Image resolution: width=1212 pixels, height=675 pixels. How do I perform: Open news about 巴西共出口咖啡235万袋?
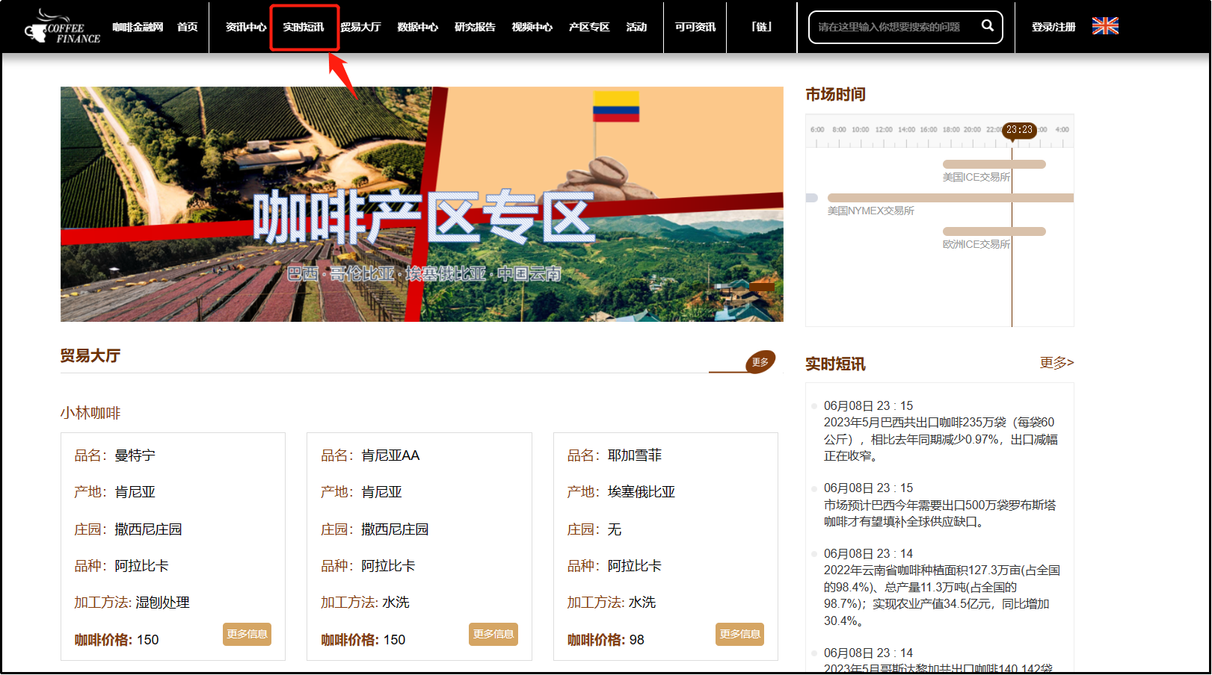941,439
